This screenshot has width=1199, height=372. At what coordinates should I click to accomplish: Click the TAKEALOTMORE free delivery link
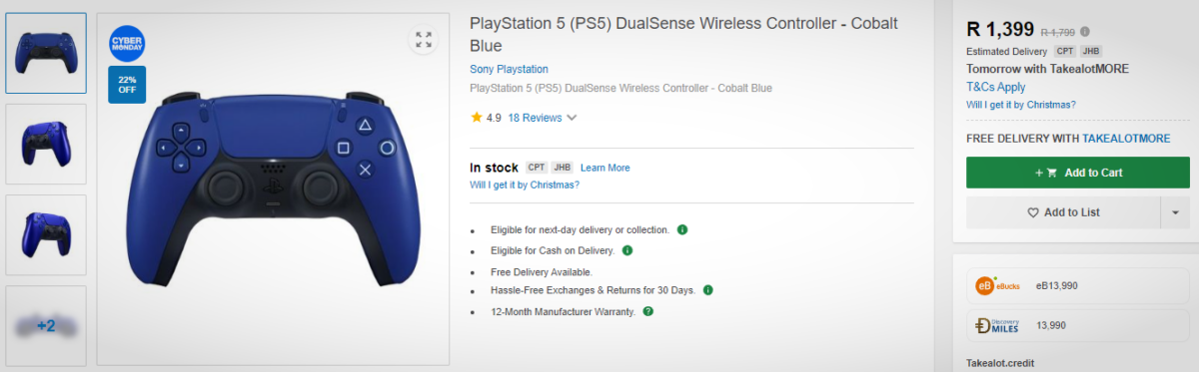click(x=1126, y=139)
